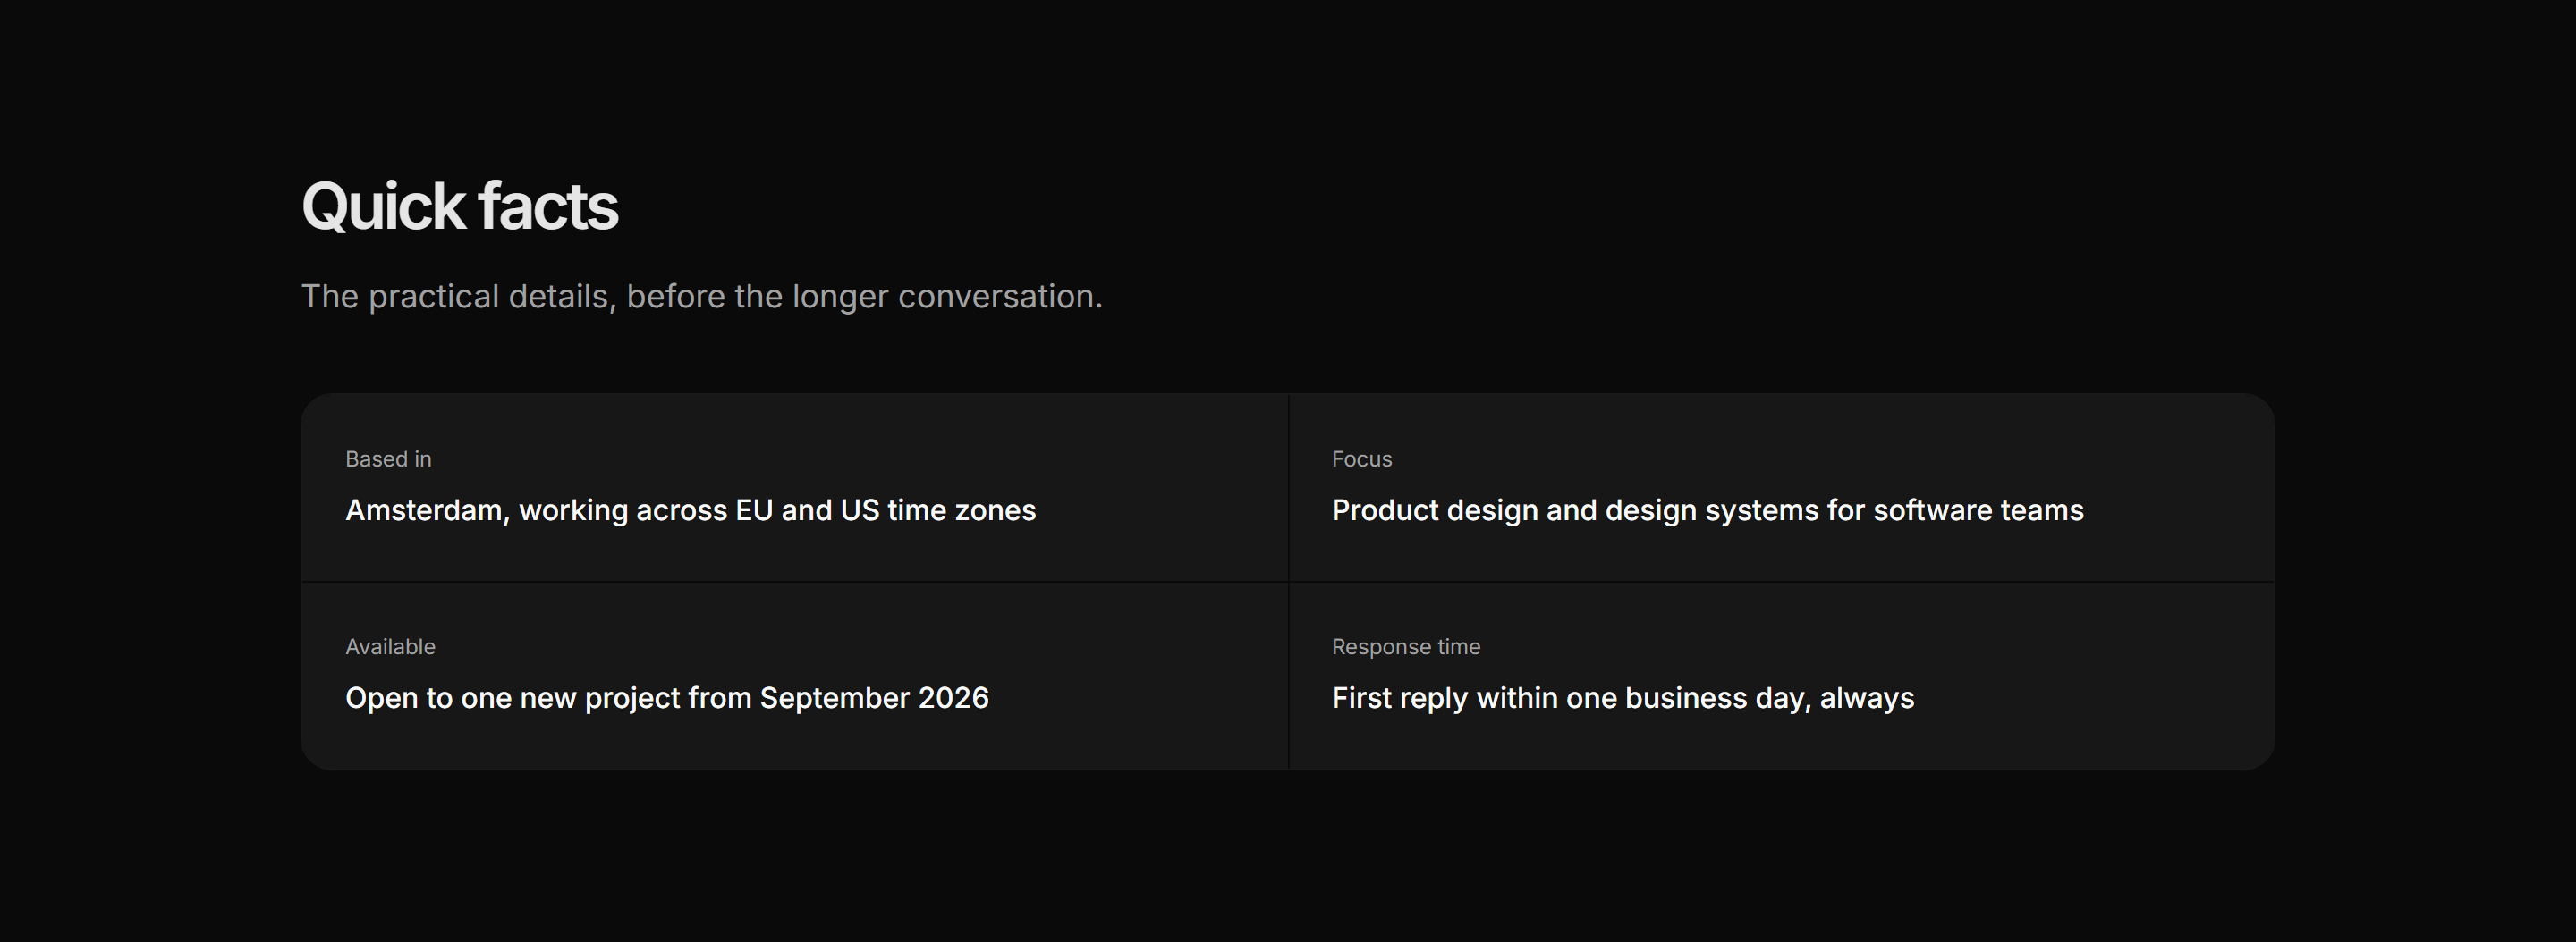Click the 'Focus' label

click(1362, 458)
